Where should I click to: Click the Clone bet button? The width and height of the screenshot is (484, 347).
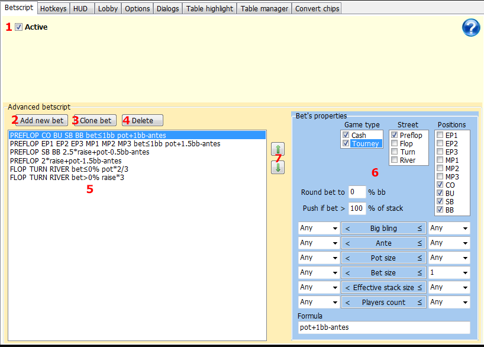coord(95,120)
